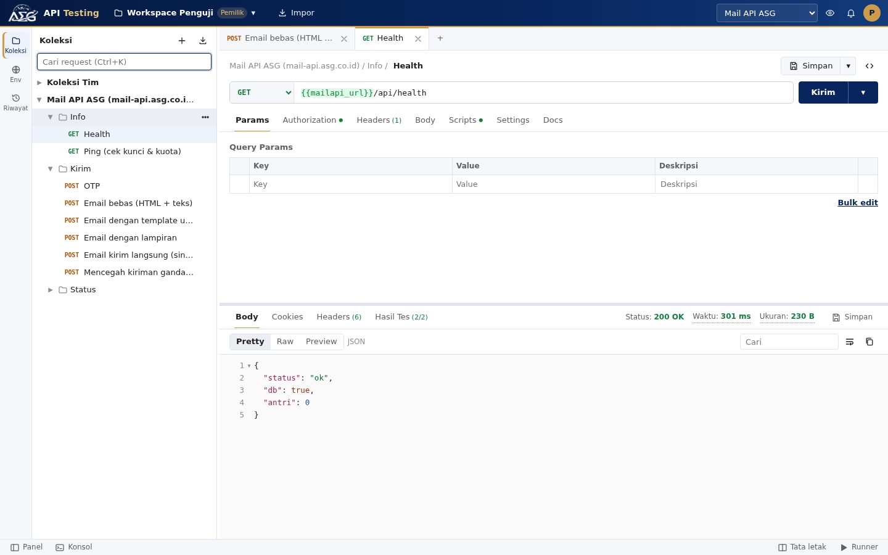Open the Simpan dropdown arrow
Image resolution: width=888 pixels, height=555 pixels.
849,66
